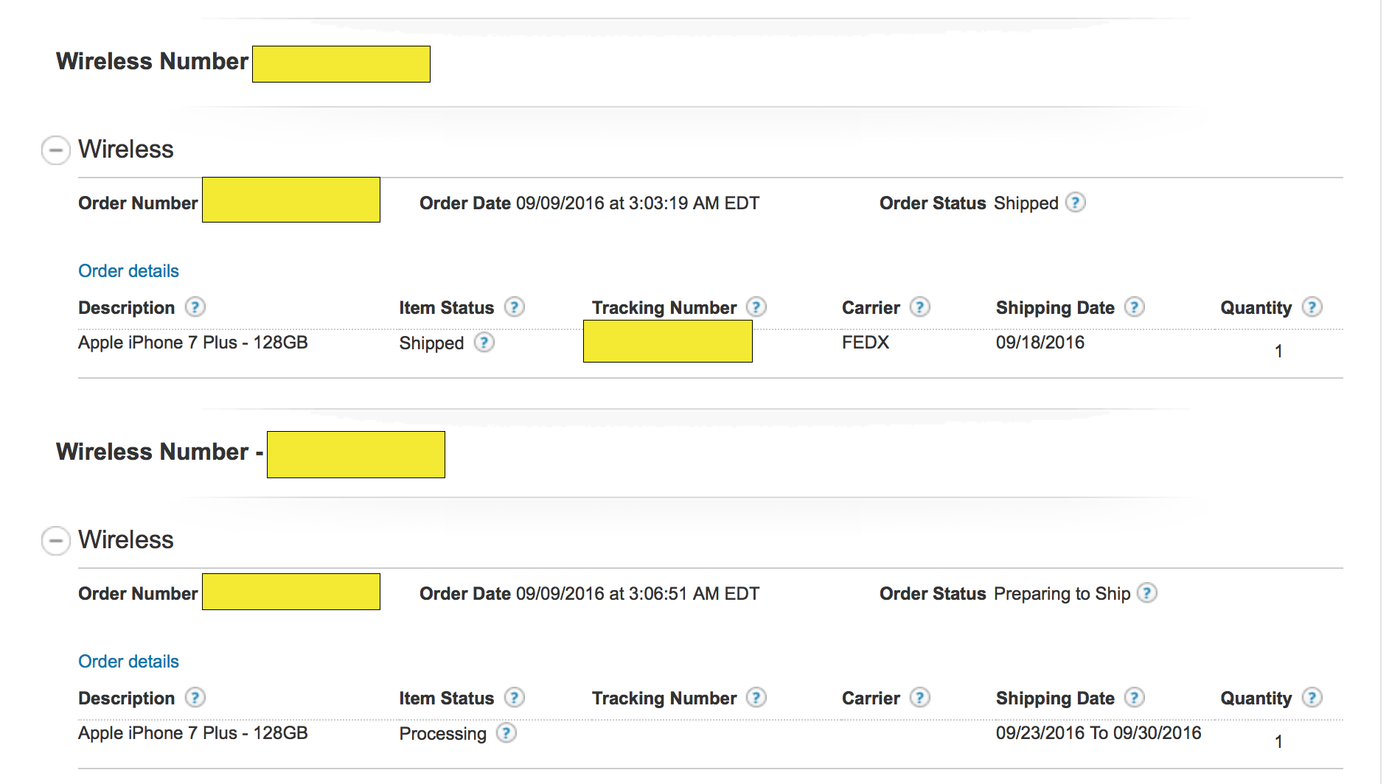Click help icon beside Processing item status
1389x784 pixels.
tap(506, 733)
